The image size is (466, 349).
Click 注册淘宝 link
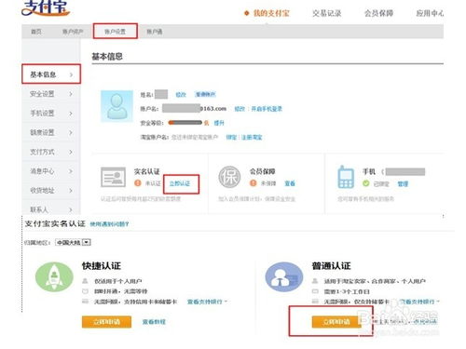click(252, 137)
